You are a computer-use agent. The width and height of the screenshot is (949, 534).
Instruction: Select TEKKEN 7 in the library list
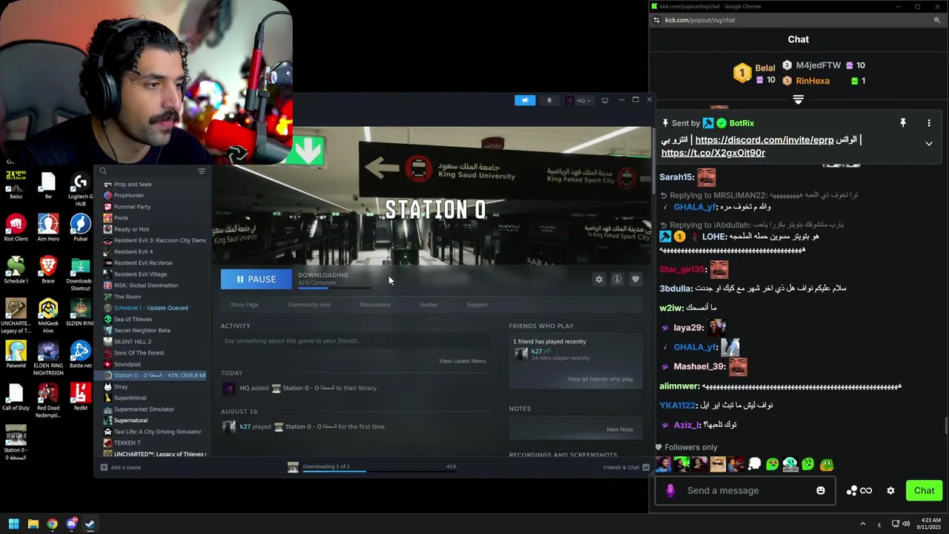[127, 443]
